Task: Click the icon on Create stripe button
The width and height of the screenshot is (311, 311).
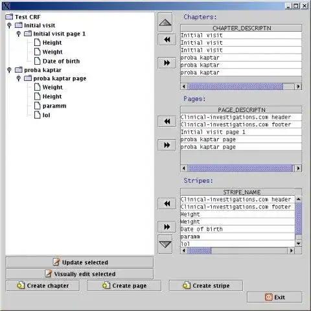Action: pos(187,286)
